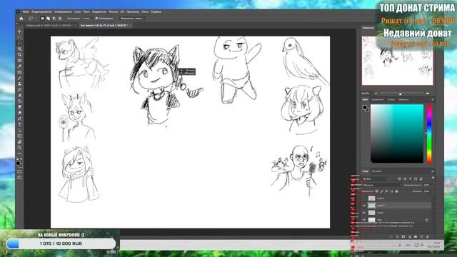Select the Hand tool
The image size is (457, 257).
[x=19, y=142]
